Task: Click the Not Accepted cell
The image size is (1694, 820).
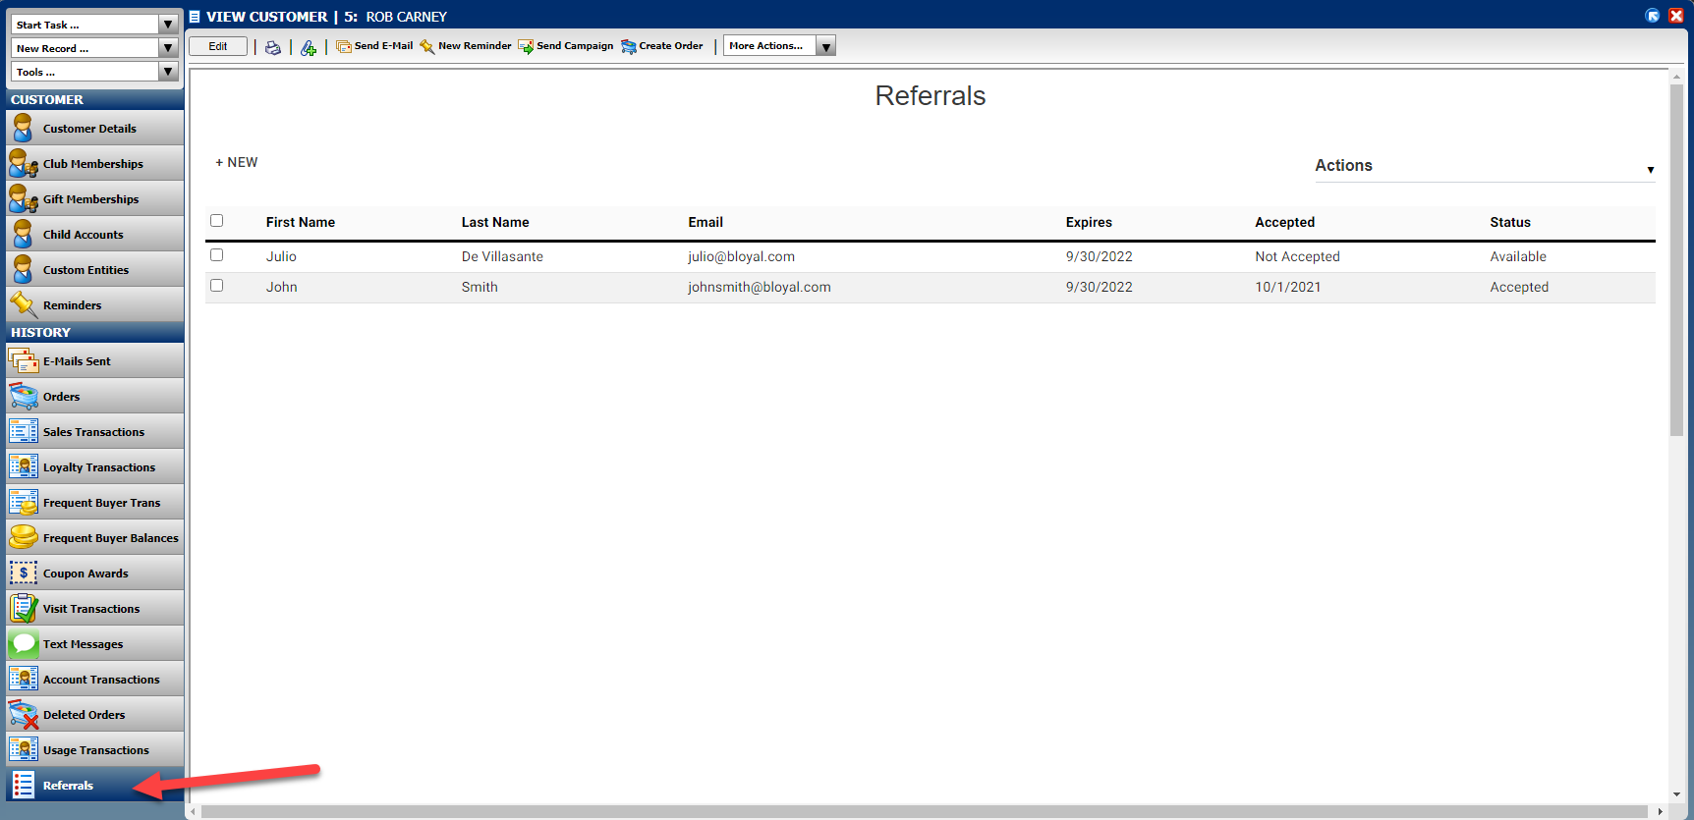Action: [x=1297, y=256]
